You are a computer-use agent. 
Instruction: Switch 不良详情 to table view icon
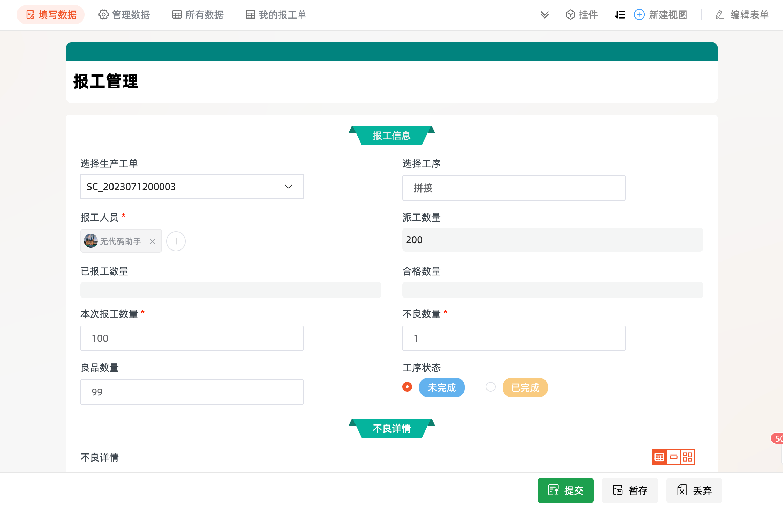[659, 457]
